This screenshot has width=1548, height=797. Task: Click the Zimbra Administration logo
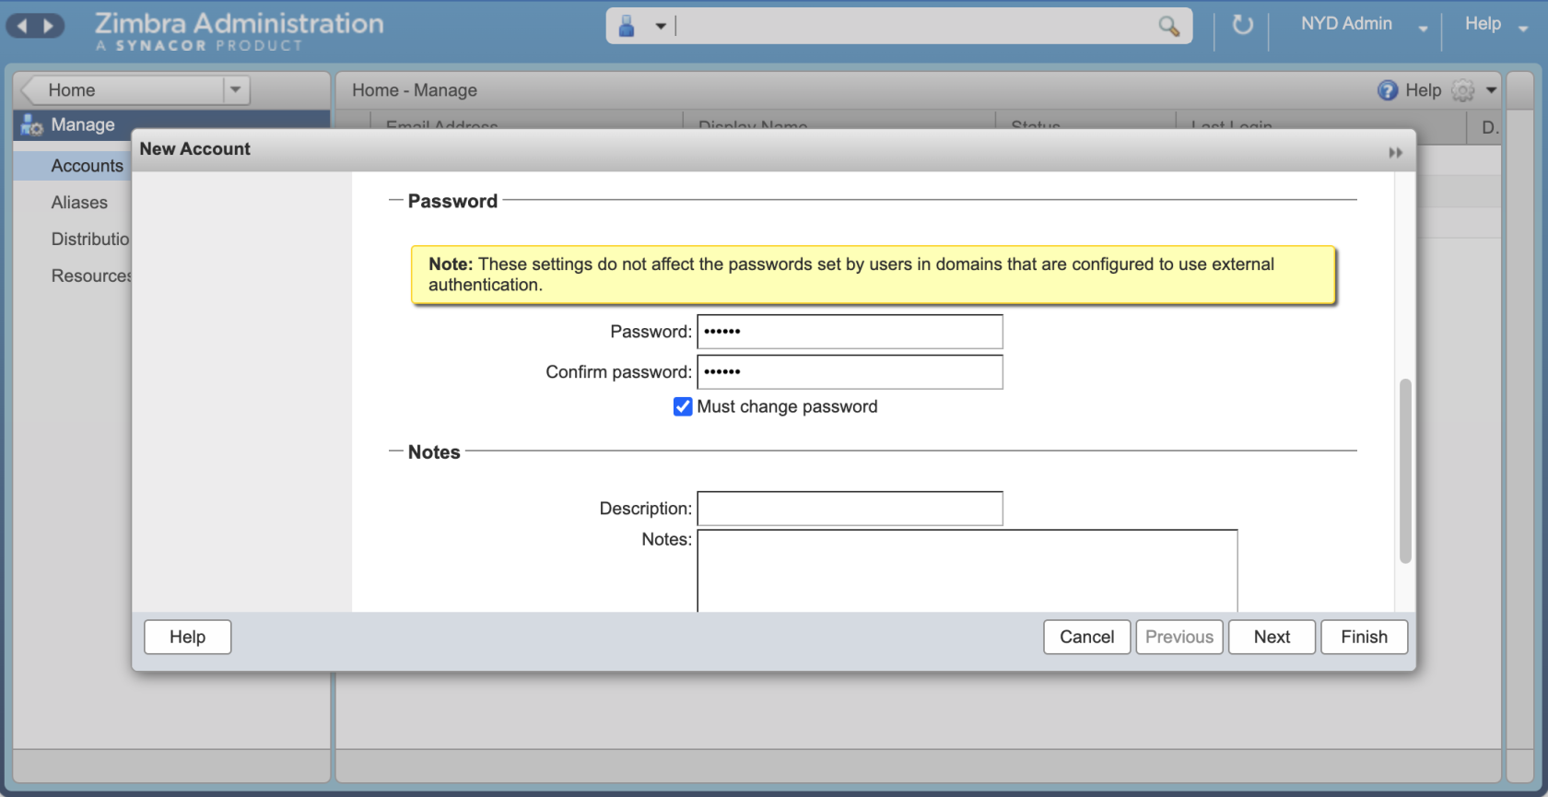click(239, 30)
